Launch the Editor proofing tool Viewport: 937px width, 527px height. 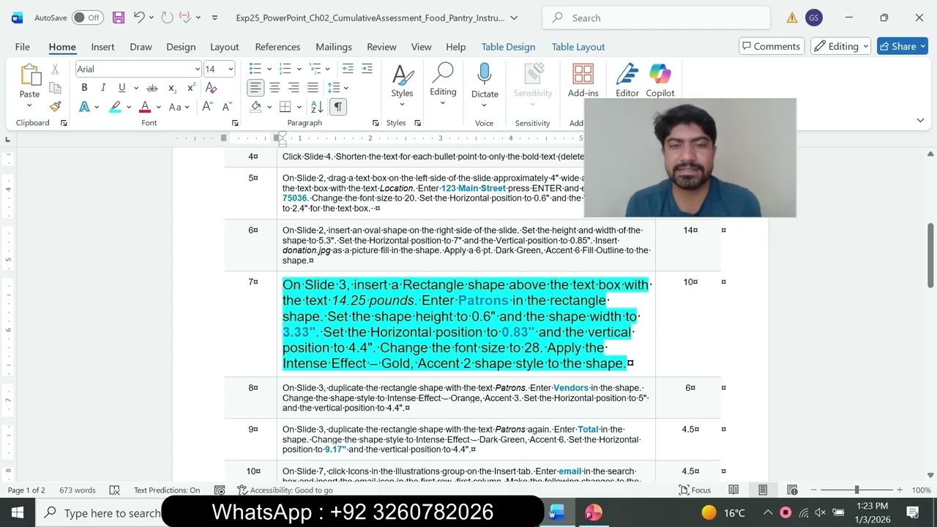(x=627, y=81)
